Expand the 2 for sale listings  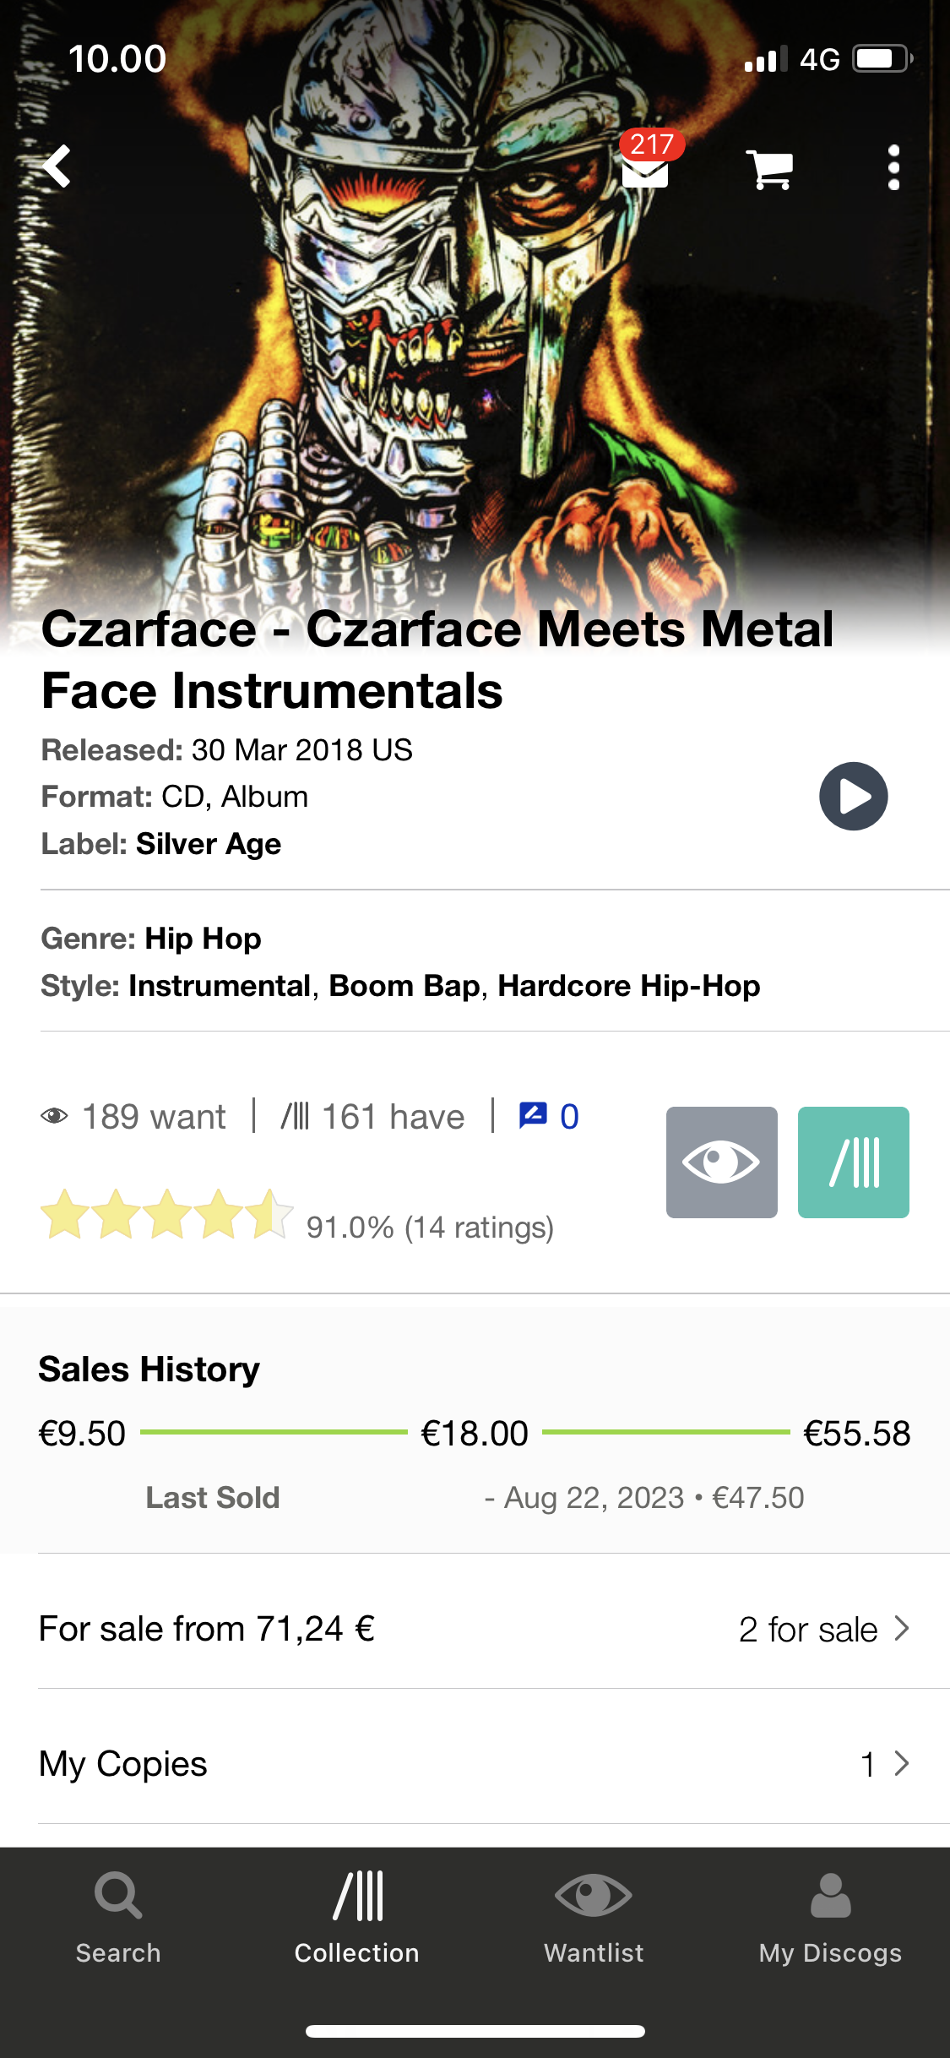823,1629
